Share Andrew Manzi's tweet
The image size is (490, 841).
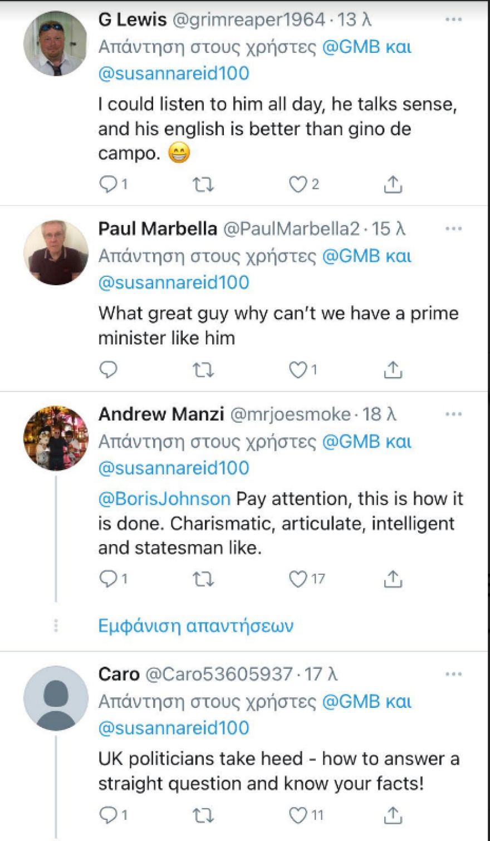pos(393,579)
